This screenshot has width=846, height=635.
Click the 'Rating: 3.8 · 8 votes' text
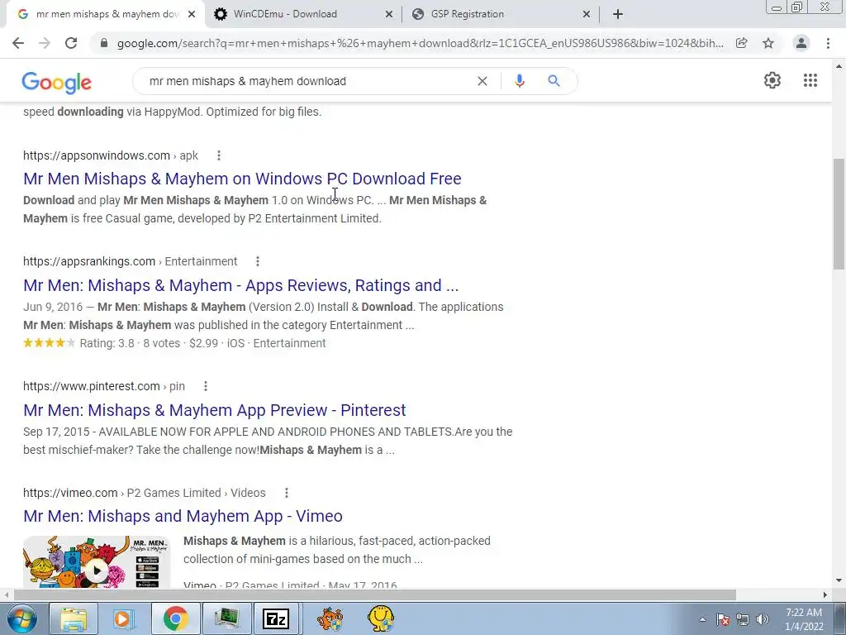[x=130, y=343]
